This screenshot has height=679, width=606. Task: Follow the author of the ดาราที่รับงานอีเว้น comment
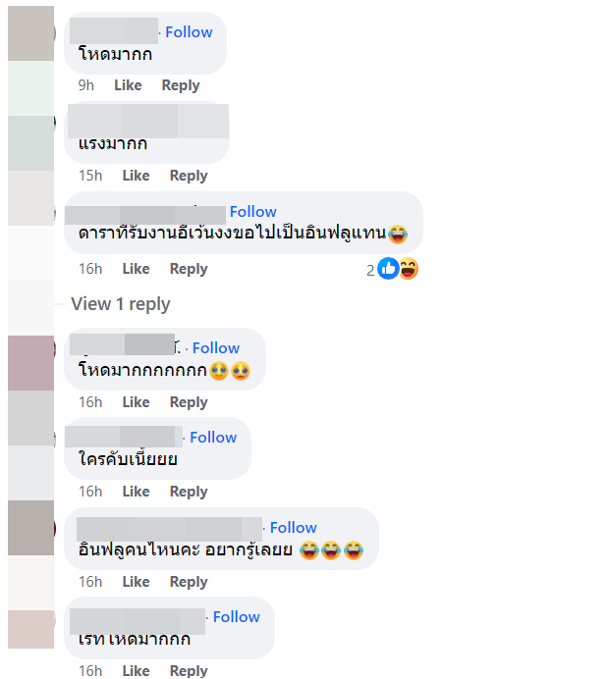pyautogui.click(x=253, y=212)
